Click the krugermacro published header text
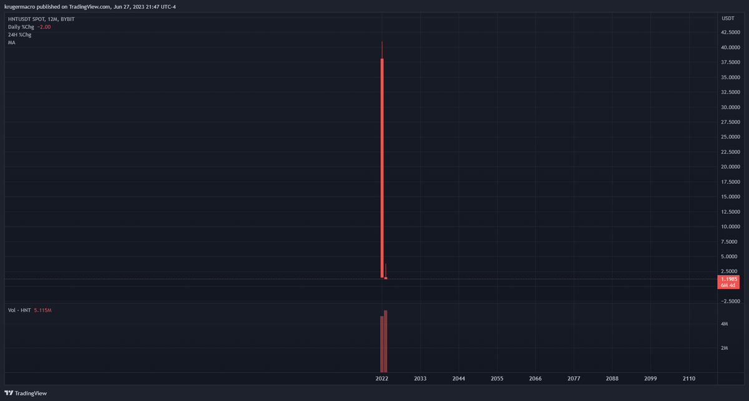This screenshot has width=749, height=401. (91, 6)
